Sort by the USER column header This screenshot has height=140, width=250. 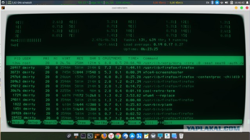pos(26,59)
